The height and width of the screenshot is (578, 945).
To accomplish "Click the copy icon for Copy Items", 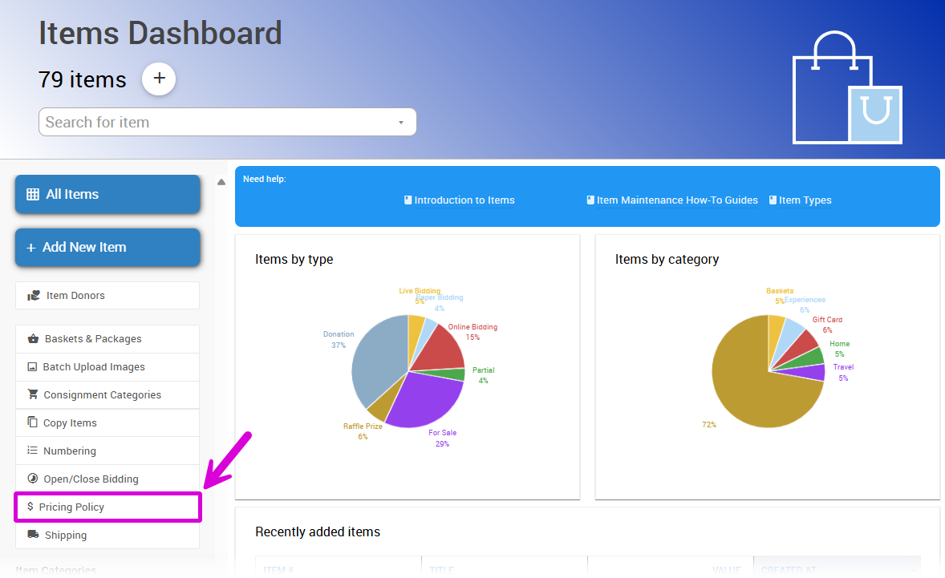I will point(33,422).
